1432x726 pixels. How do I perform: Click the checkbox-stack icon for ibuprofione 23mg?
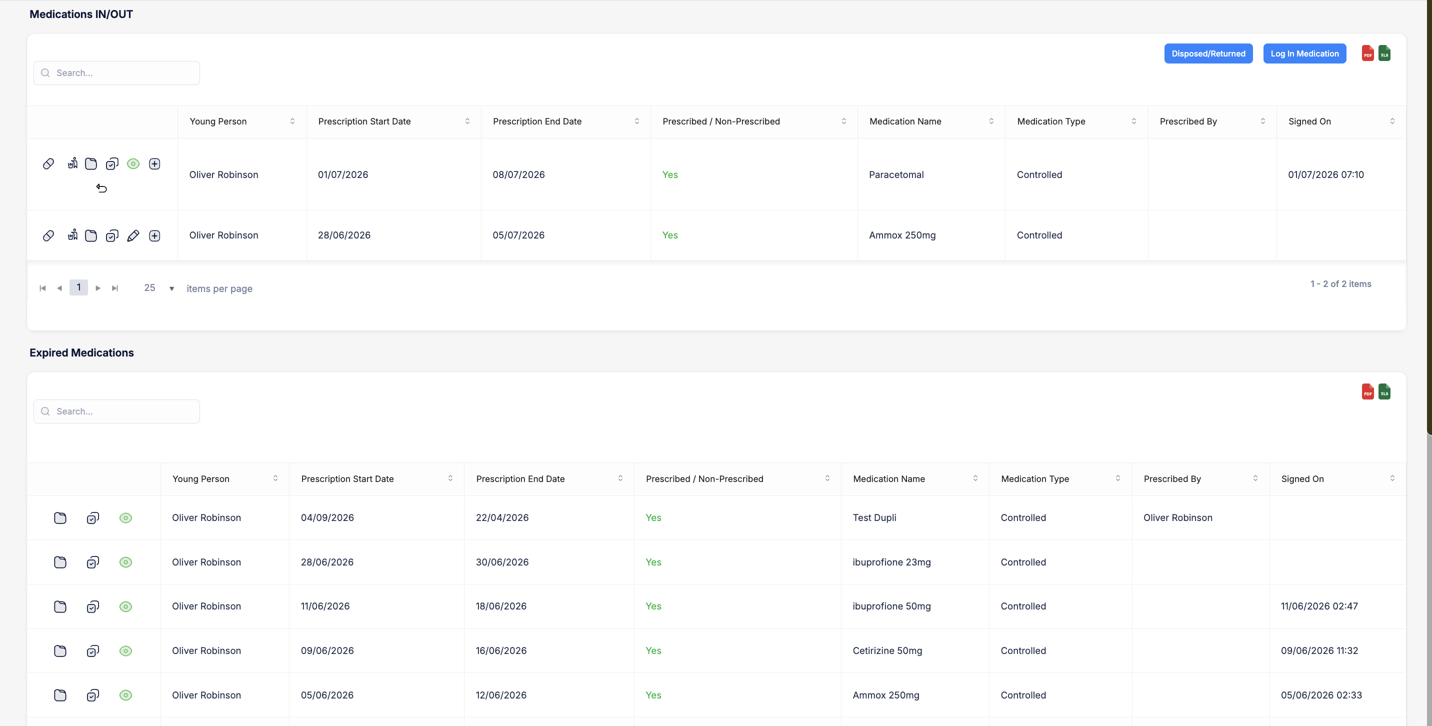(x=93, y=562)
